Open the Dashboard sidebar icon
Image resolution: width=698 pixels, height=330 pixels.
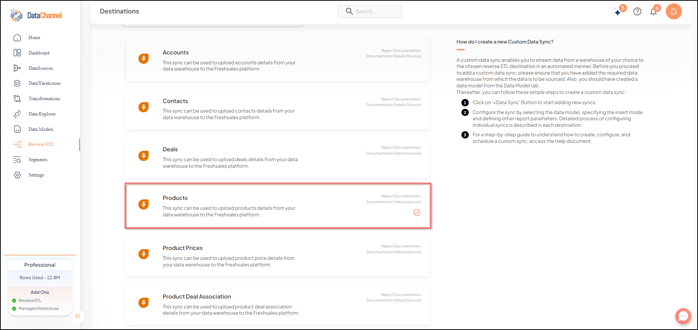[x=17, y=53]
